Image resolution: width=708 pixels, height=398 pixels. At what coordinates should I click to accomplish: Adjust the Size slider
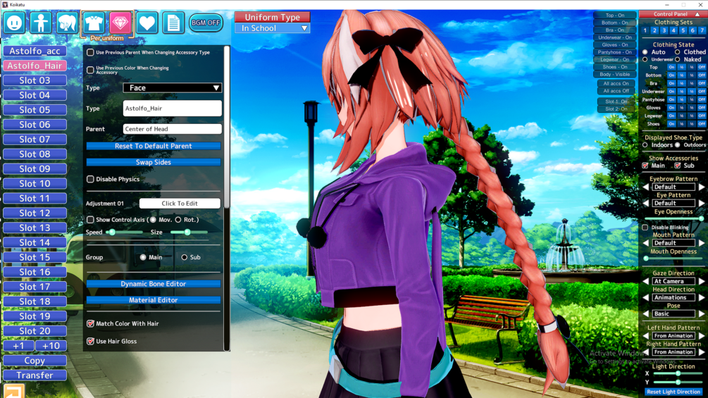point(190,232)
